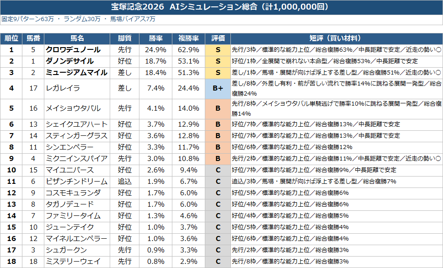
Task: Click place rate 3.6%
Action: [x=188, y=239]
